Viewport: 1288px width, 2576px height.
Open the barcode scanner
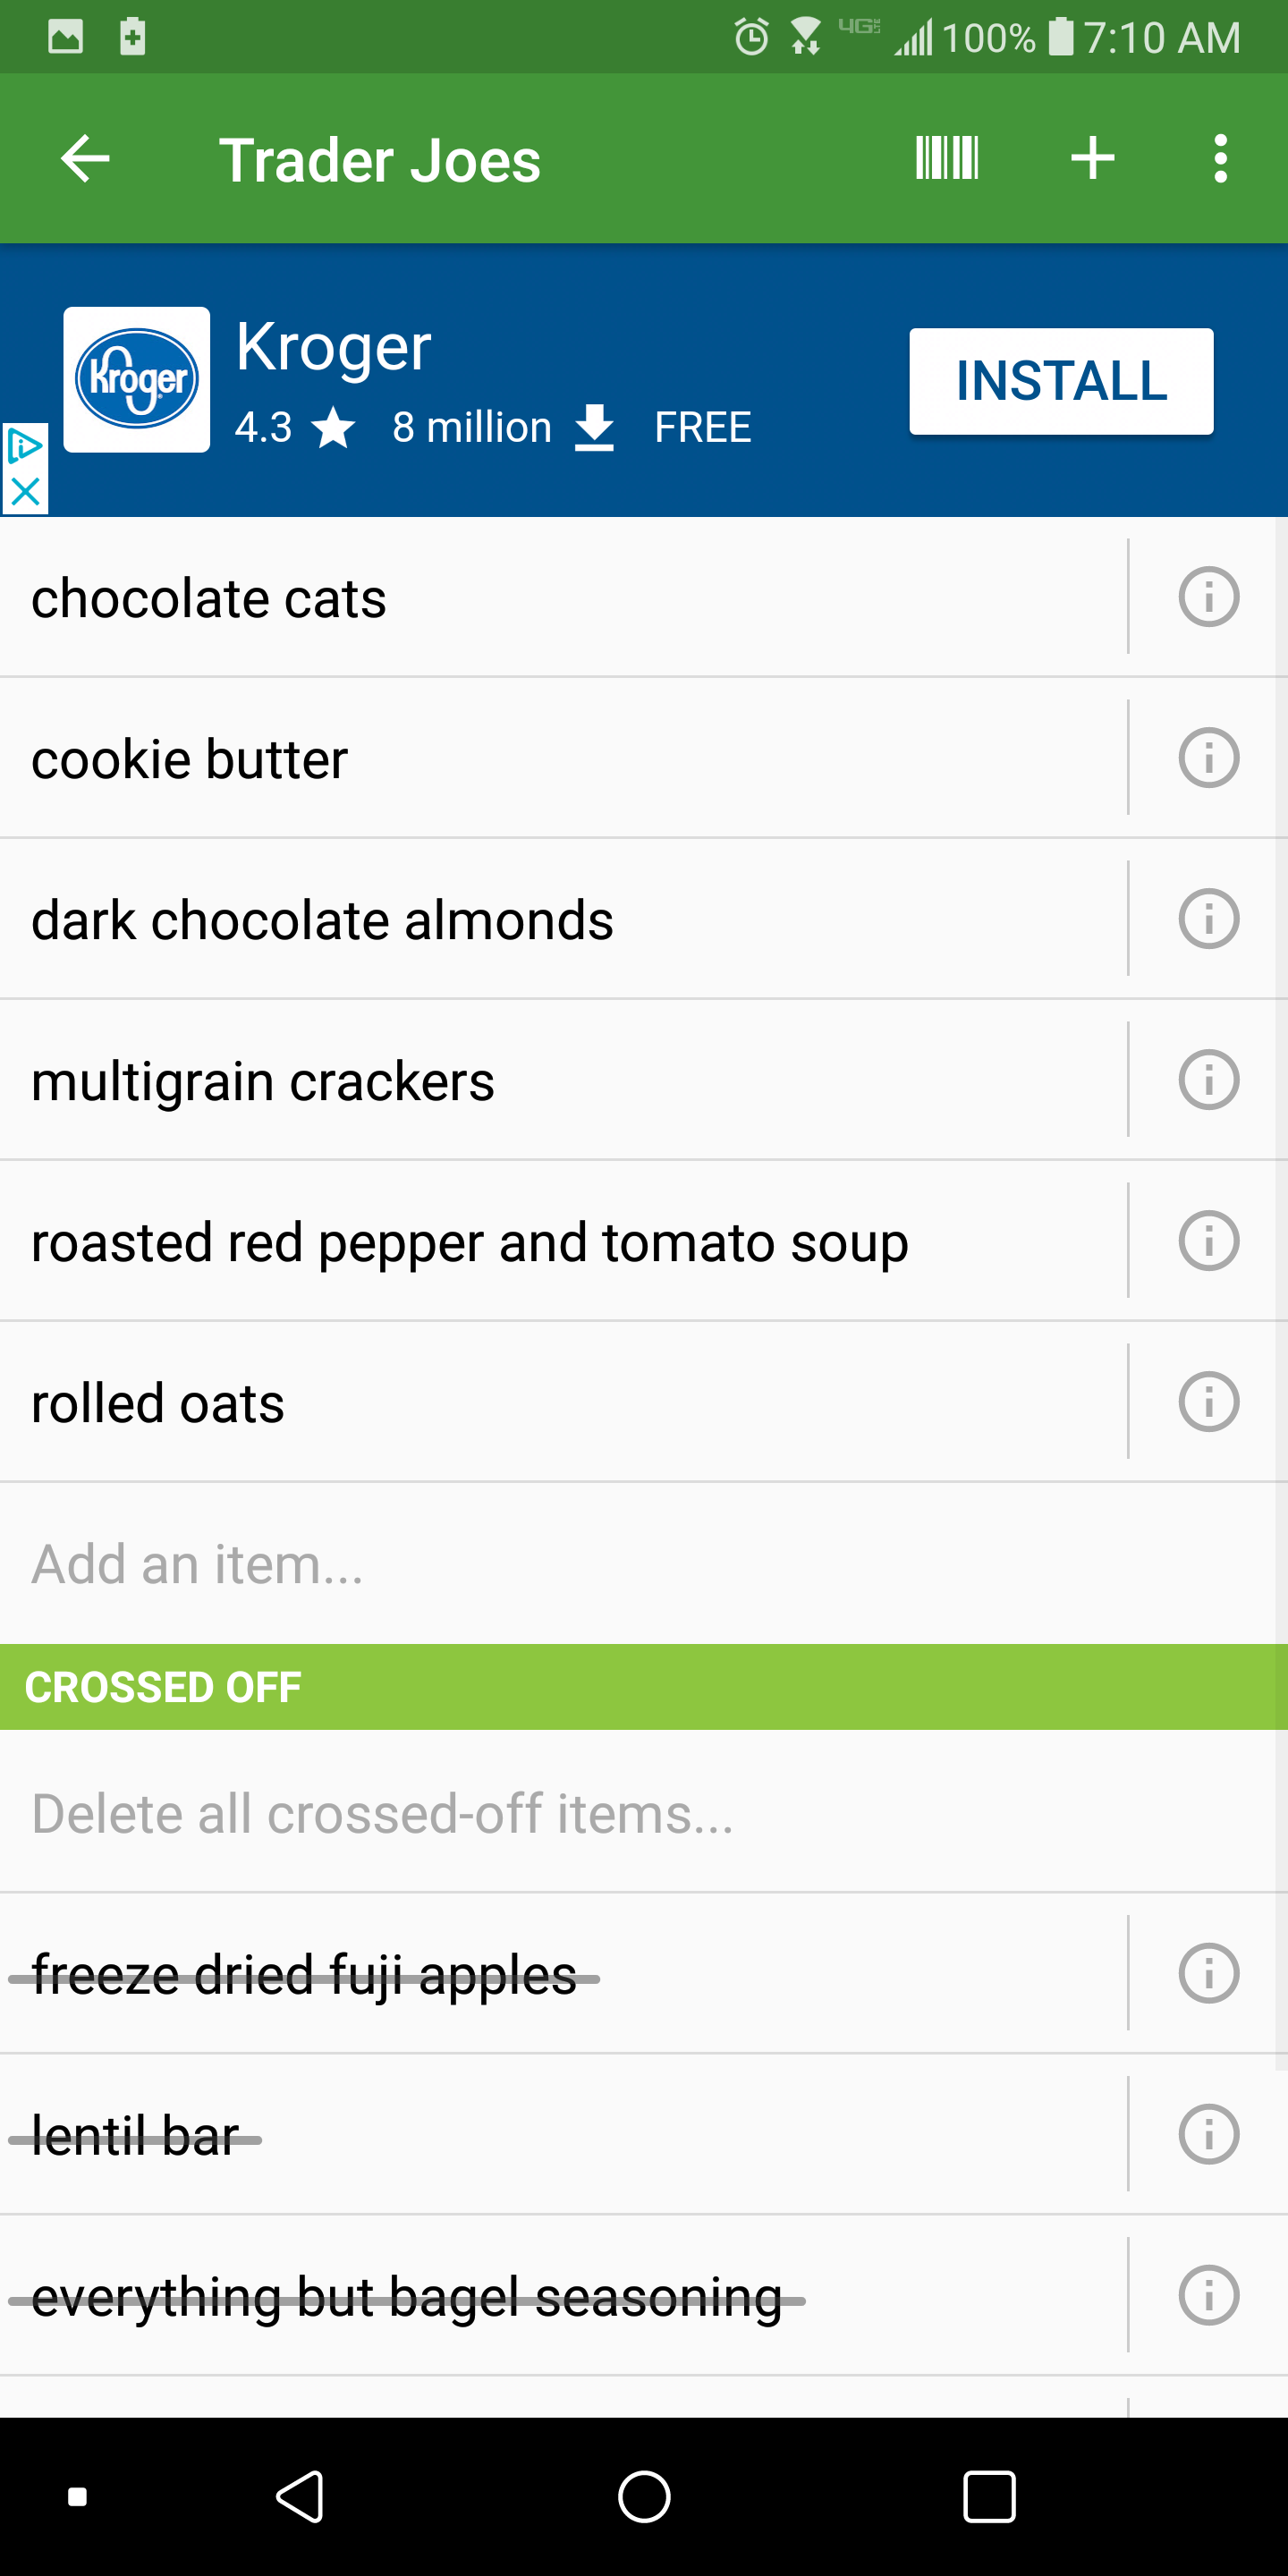[946, 159]
